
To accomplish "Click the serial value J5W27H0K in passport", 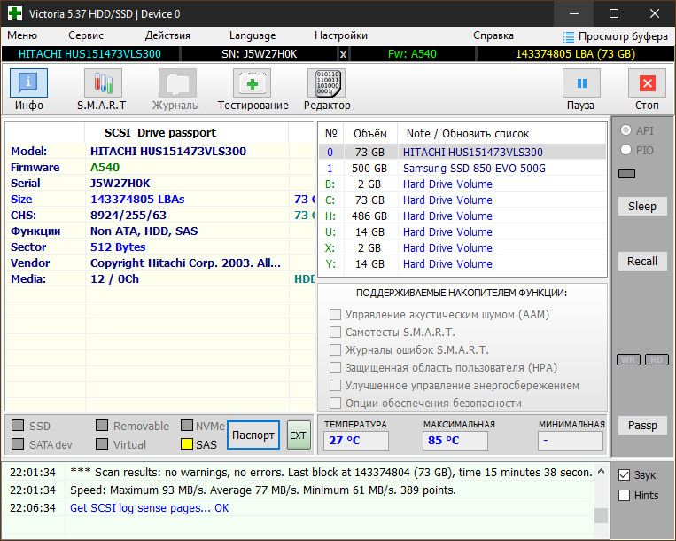I will 120,183.
